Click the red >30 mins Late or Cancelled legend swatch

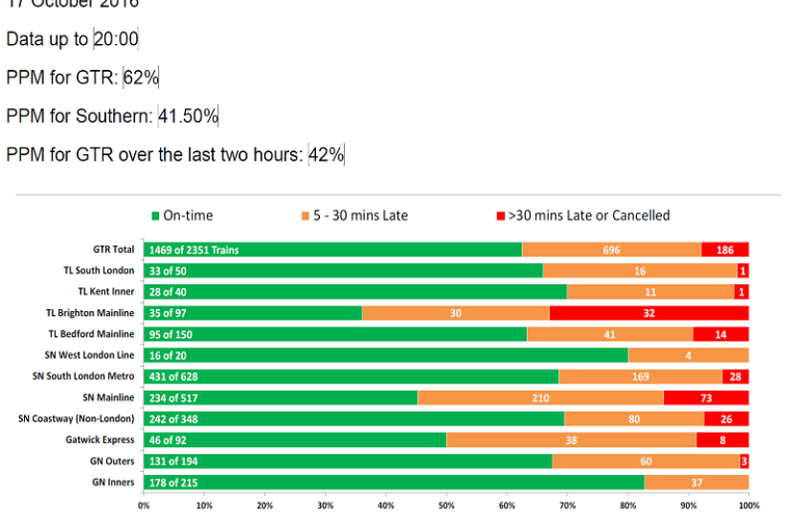[500, 216]
